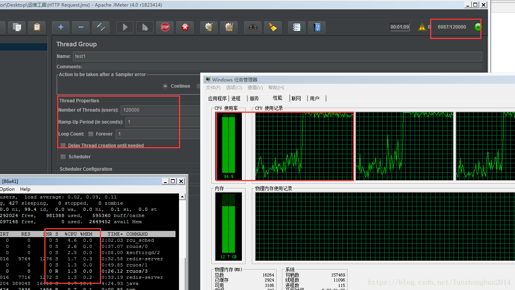Maximize the Apache JMeter window
This screenshot has width=515, height=290.
(475, 5)
